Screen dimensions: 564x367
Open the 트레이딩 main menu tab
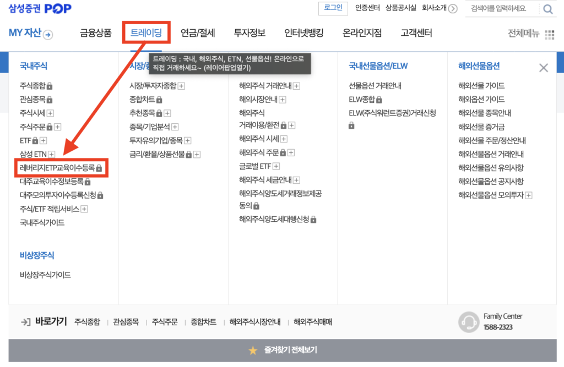pos(146,33)
